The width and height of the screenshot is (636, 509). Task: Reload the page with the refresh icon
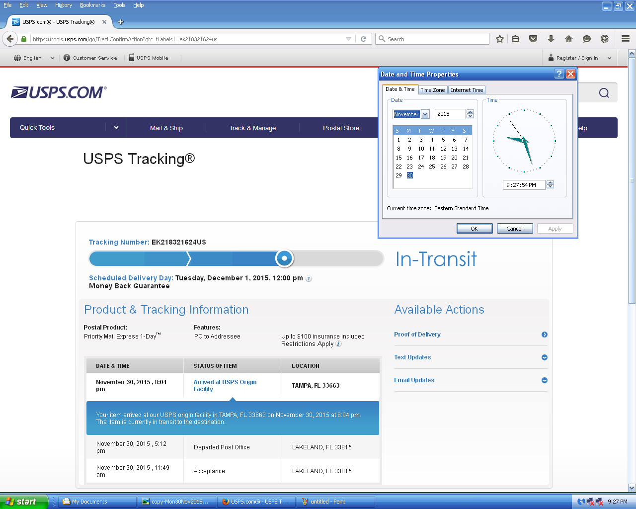click(363, 39)
